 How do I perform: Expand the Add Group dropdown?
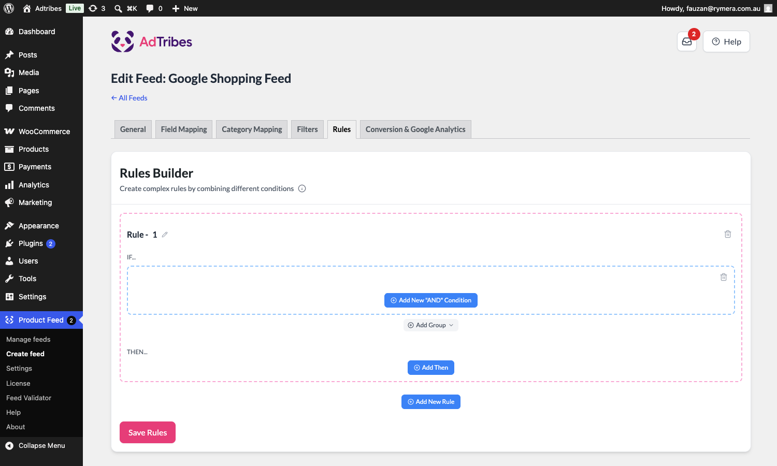431,325
